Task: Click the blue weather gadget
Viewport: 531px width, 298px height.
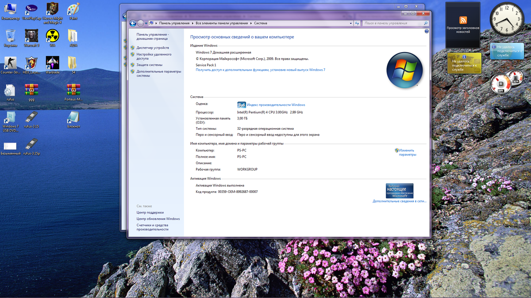Action: coord(507,51)
